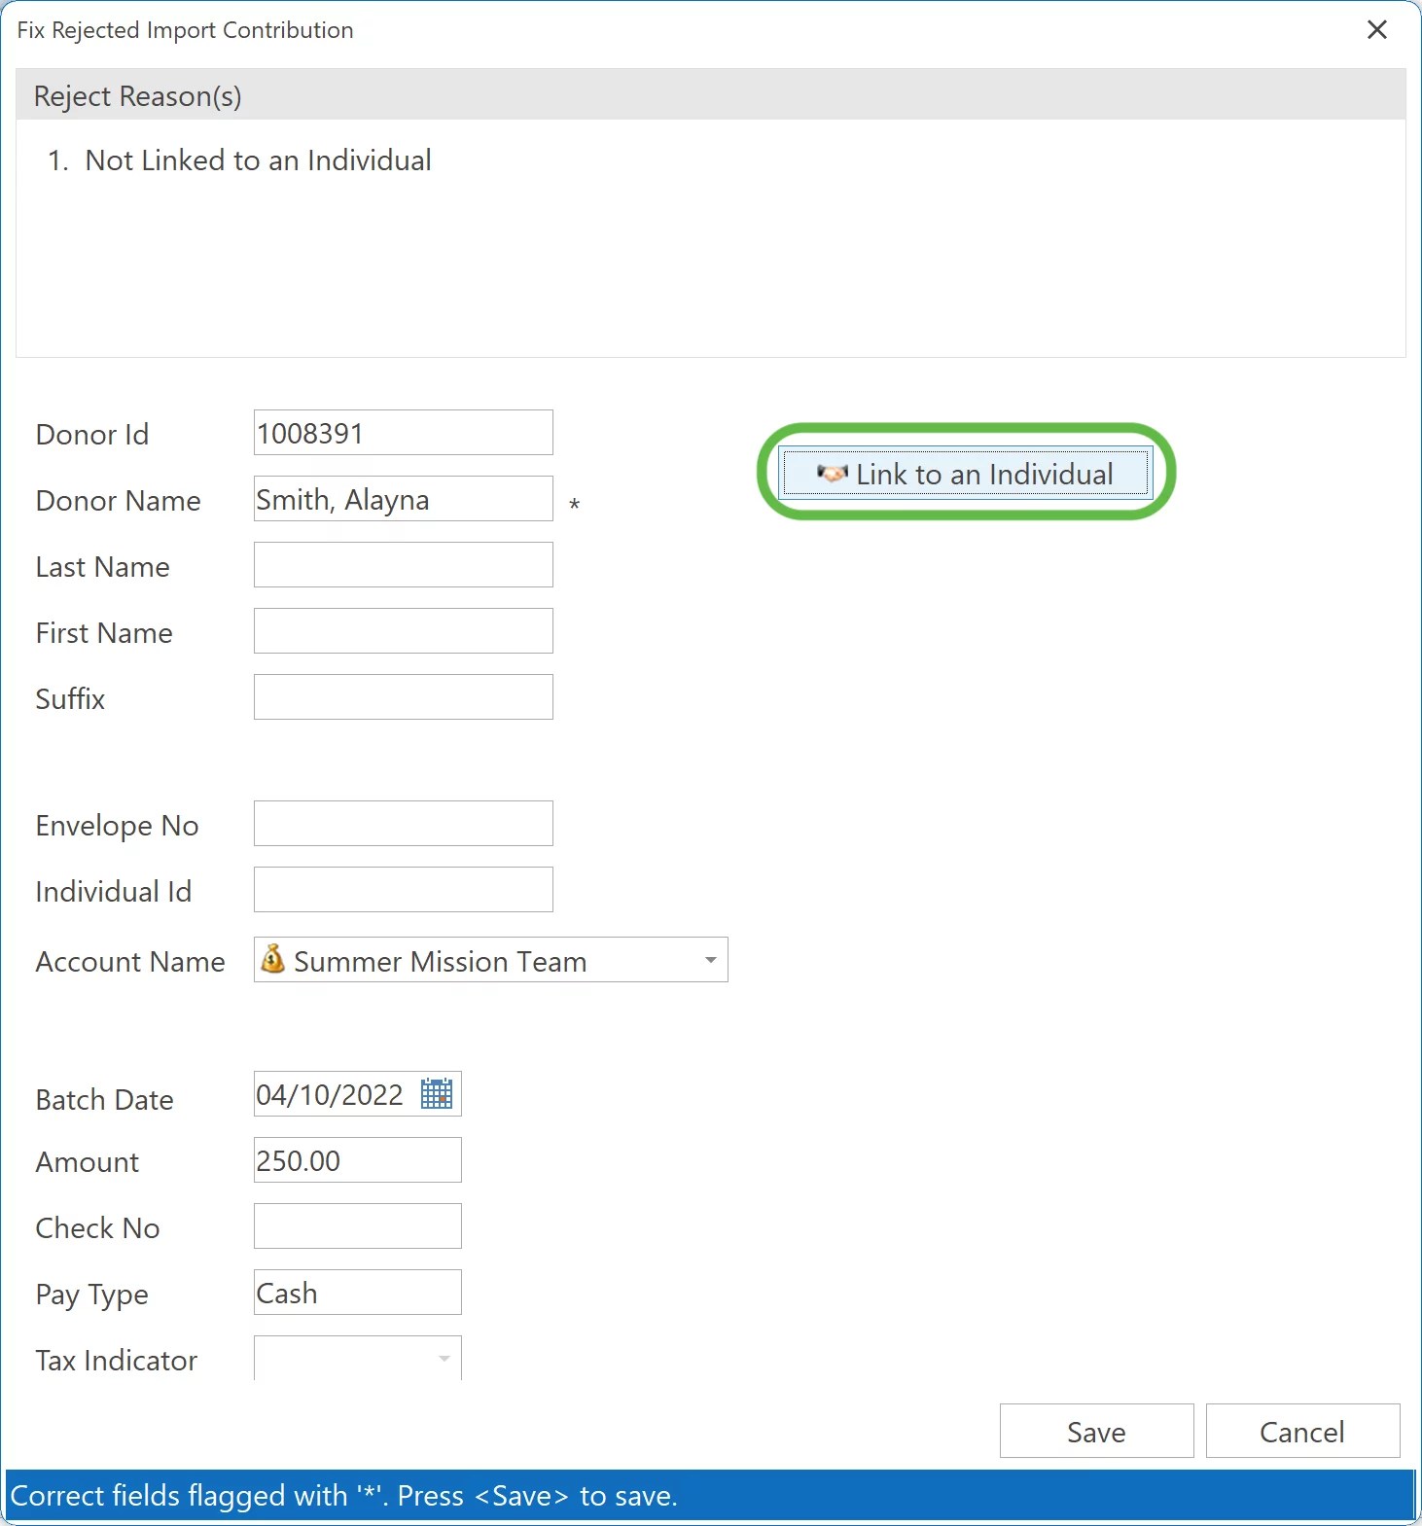Expand the Account Name dropdown arrow
The image size is (1422, 1526).
pyautogui.click(x=711, y=960)
